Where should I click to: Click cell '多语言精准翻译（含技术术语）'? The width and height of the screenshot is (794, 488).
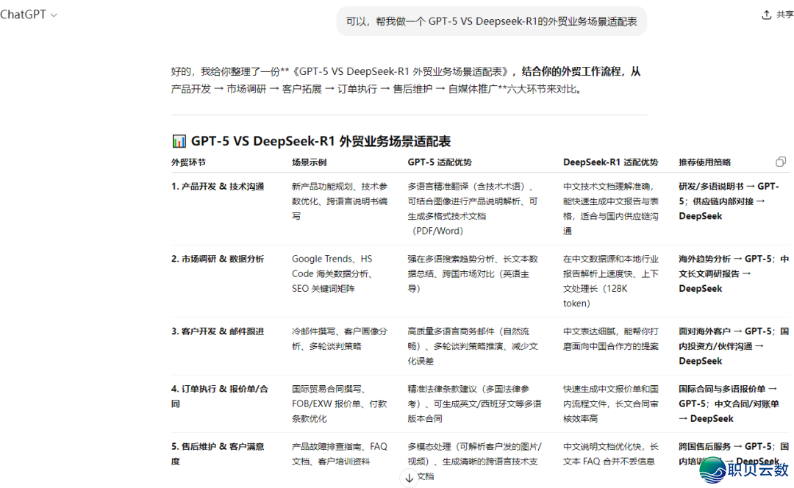coord(473,209)
